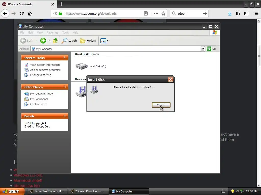Close the Insert disk dialog
The width and height of the screenshot is (261, 195).
click(171, 79)
